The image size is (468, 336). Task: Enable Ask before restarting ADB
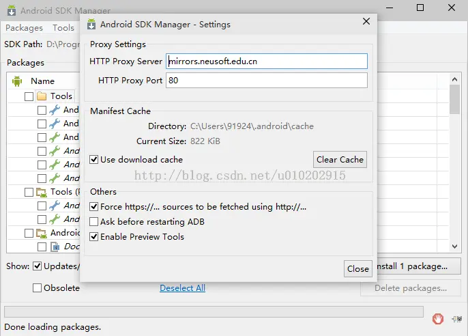coord(93,222)
